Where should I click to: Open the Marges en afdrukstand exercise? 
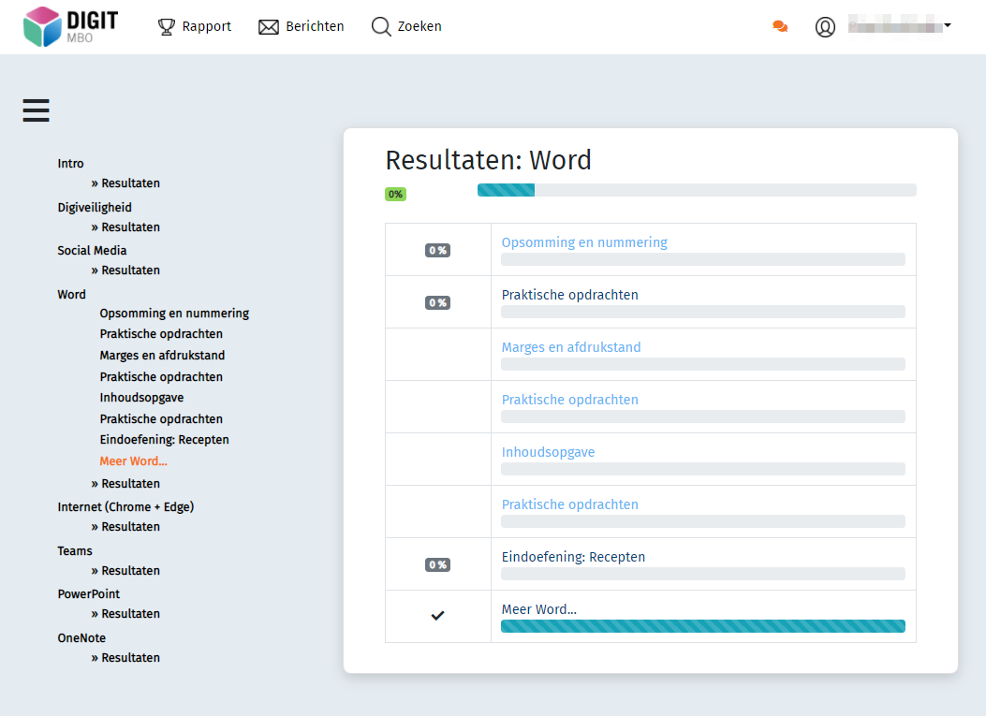pyautogui.click(x=571, y=347)
